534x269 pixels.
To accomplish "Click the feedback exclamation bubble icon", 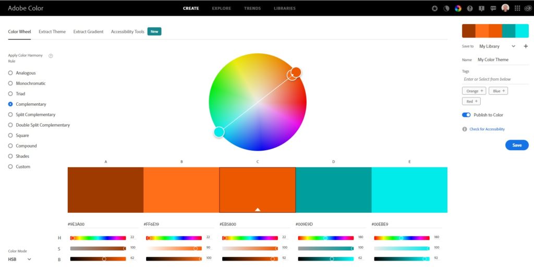I will (481, 8).
